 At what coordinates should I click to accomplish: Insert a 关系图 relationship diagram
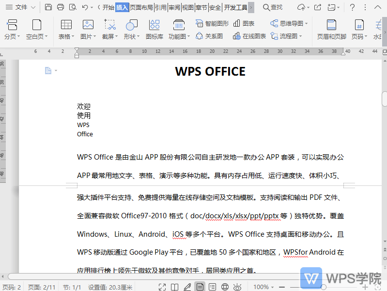coord(209,36)
